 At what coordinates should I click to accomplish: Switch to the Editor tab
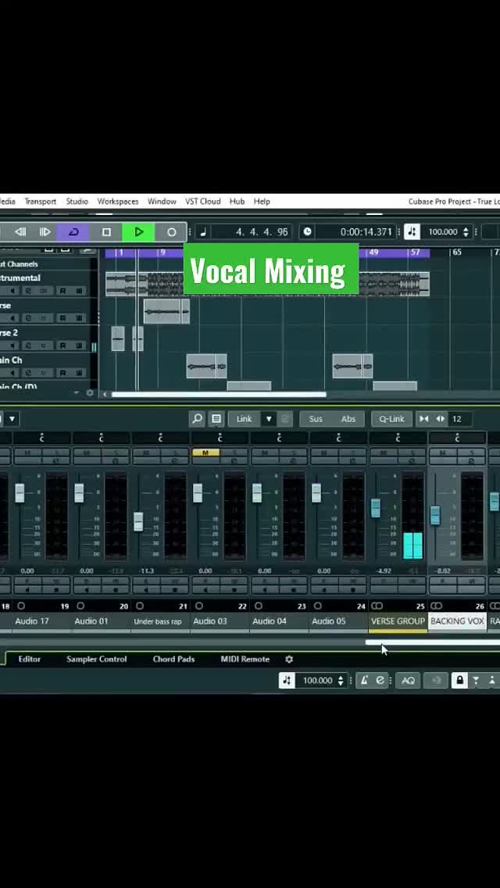(29, 659)
